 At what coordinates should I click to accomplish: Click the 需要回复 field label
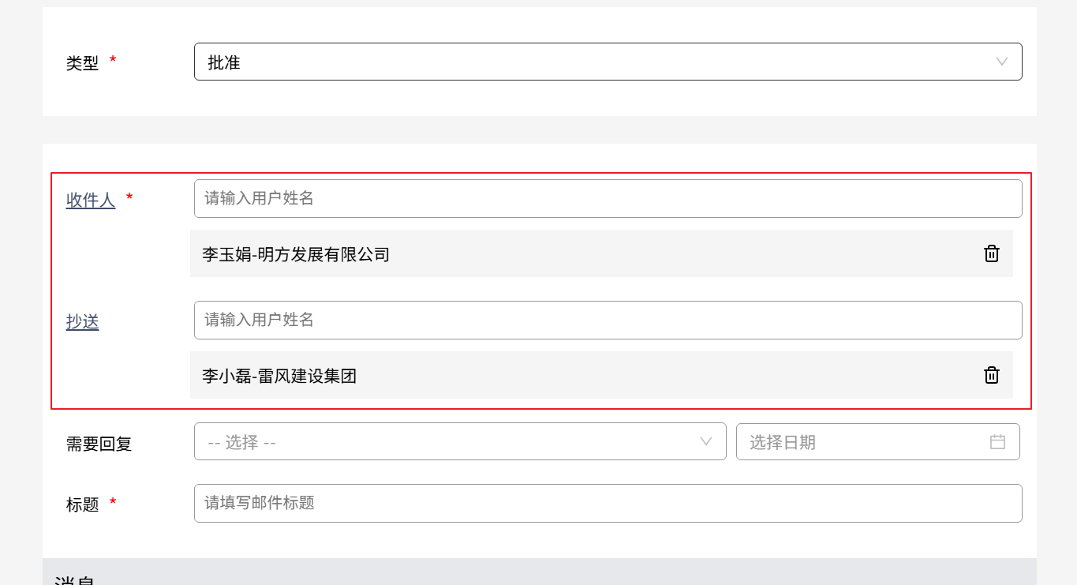tap(99, 444)
